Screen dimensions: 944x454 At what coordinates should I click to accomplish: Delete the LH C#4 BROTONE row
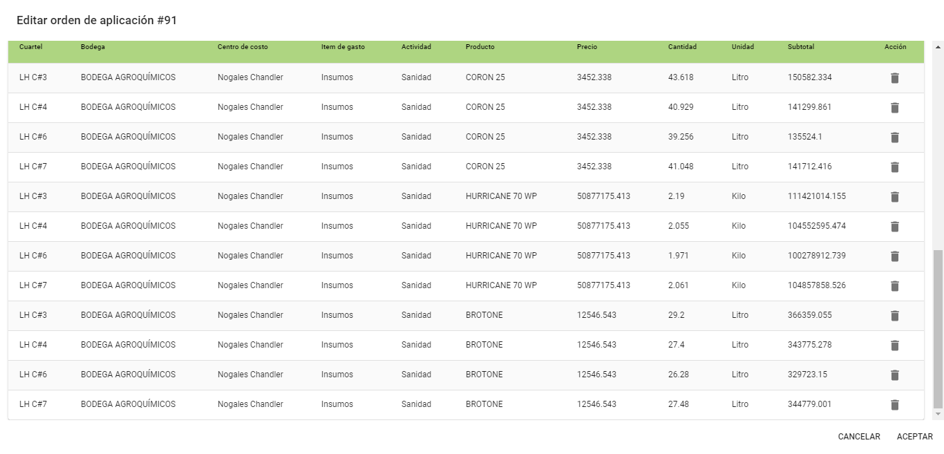pos(894,346)
